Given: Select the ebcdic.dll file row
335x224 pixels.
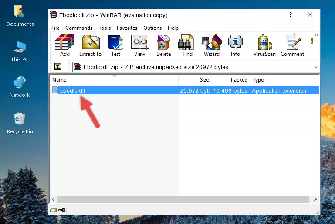Looking at the screenshot, I should (x=185, y=90).
